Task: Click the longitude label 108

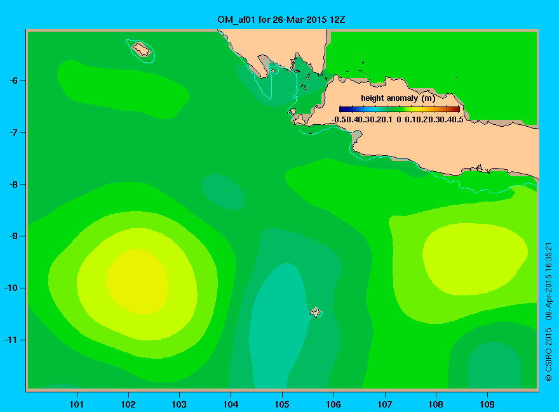Action: 436,404
